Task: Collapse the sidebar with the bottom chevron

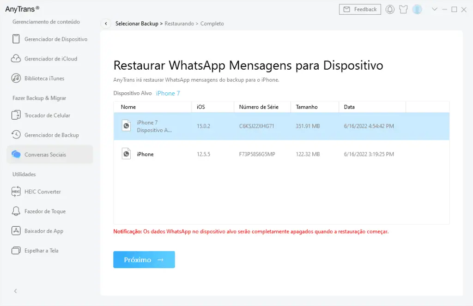Action: coord(15,291)
